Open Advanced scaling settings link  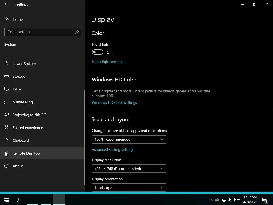113,149
